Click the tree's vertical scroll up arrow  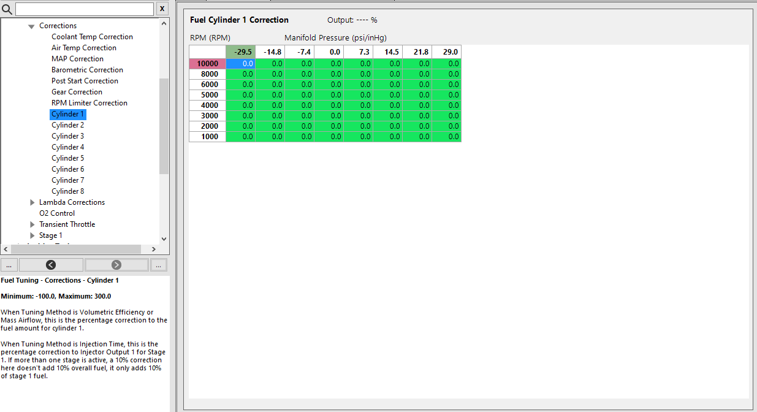pyautogui.click(x=164, y=23)
